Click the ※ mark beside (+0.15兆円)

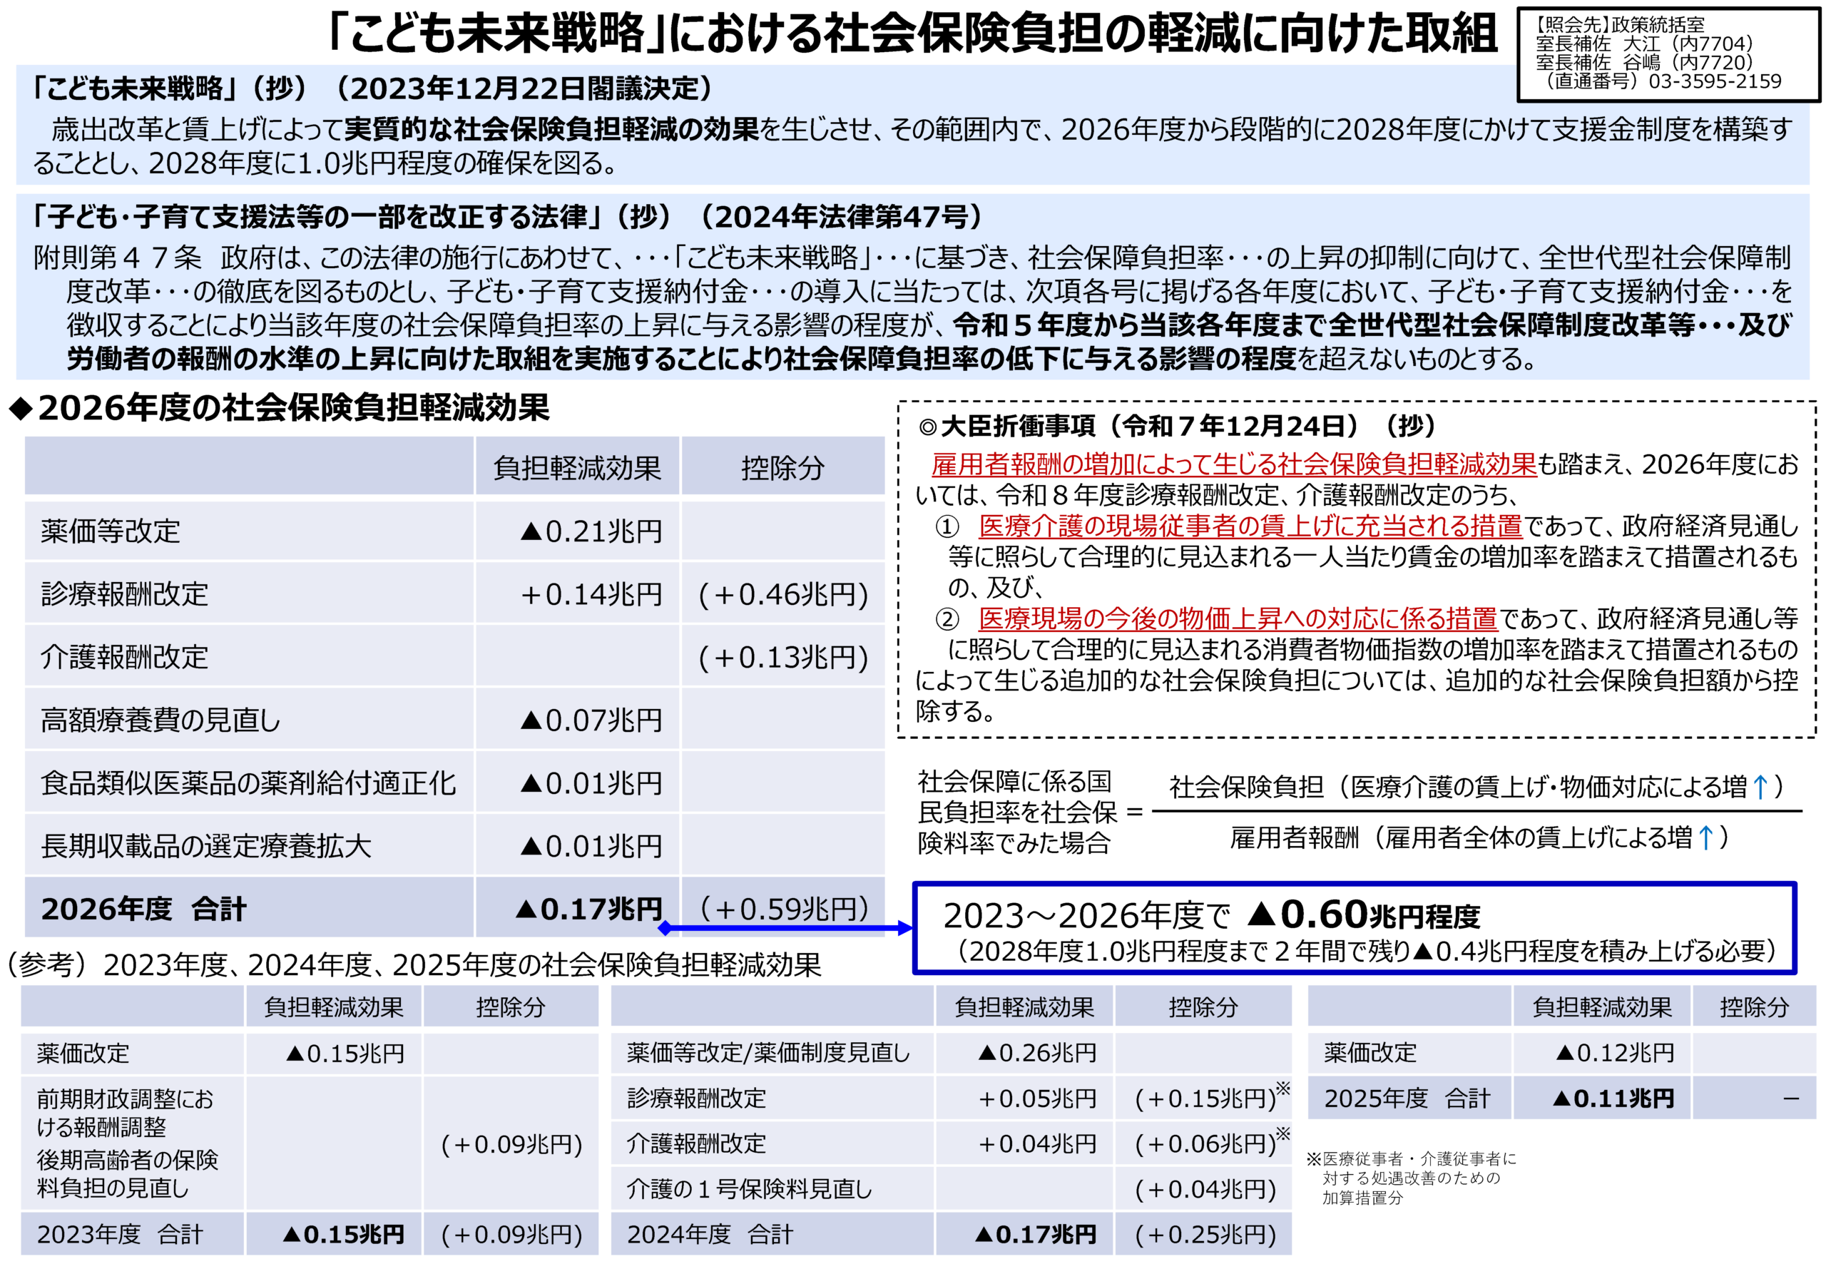tap(1282, 1089)
